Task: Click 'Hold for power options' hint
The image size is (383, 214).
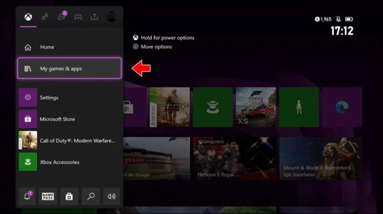Action: pos(168,38)
